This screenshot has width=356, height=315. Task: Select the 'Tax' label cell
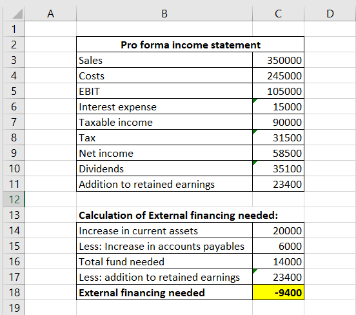(164, 137)
